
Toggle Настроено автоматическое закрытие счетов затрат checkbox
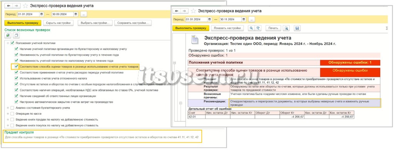[16, 102]
